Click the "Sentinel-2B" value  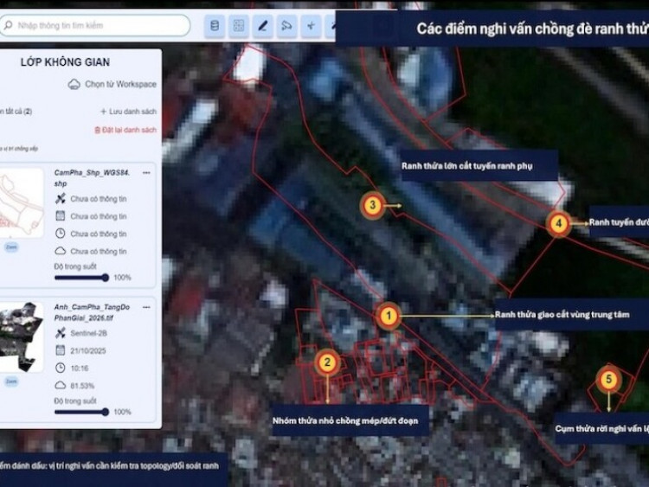coord(88,334)
